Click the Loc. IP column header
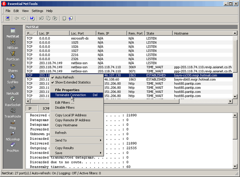The height and width of the screenshot is (177, 240). coord(53,33)
